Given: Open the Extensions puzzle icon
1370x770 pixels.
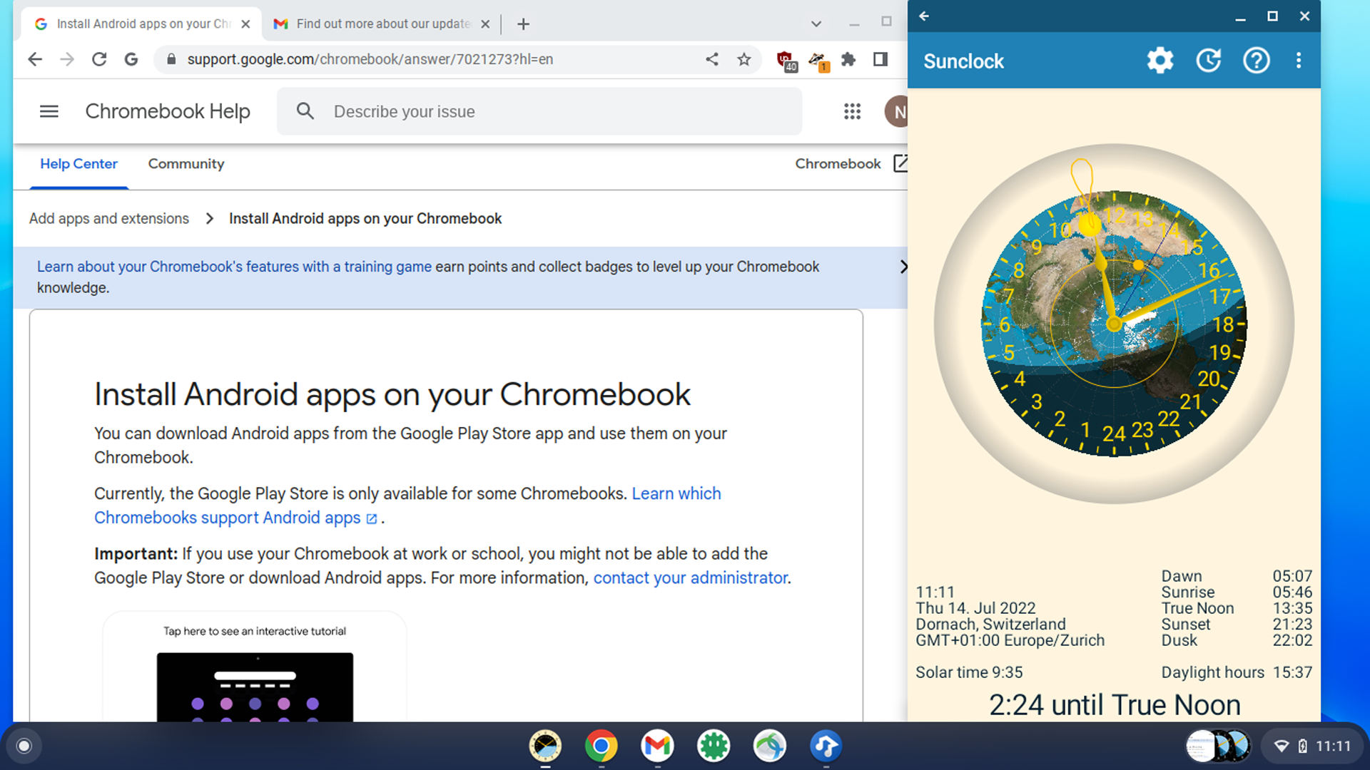Looking at the screenshot, I should pyautogui.click(x=848, y=59).
